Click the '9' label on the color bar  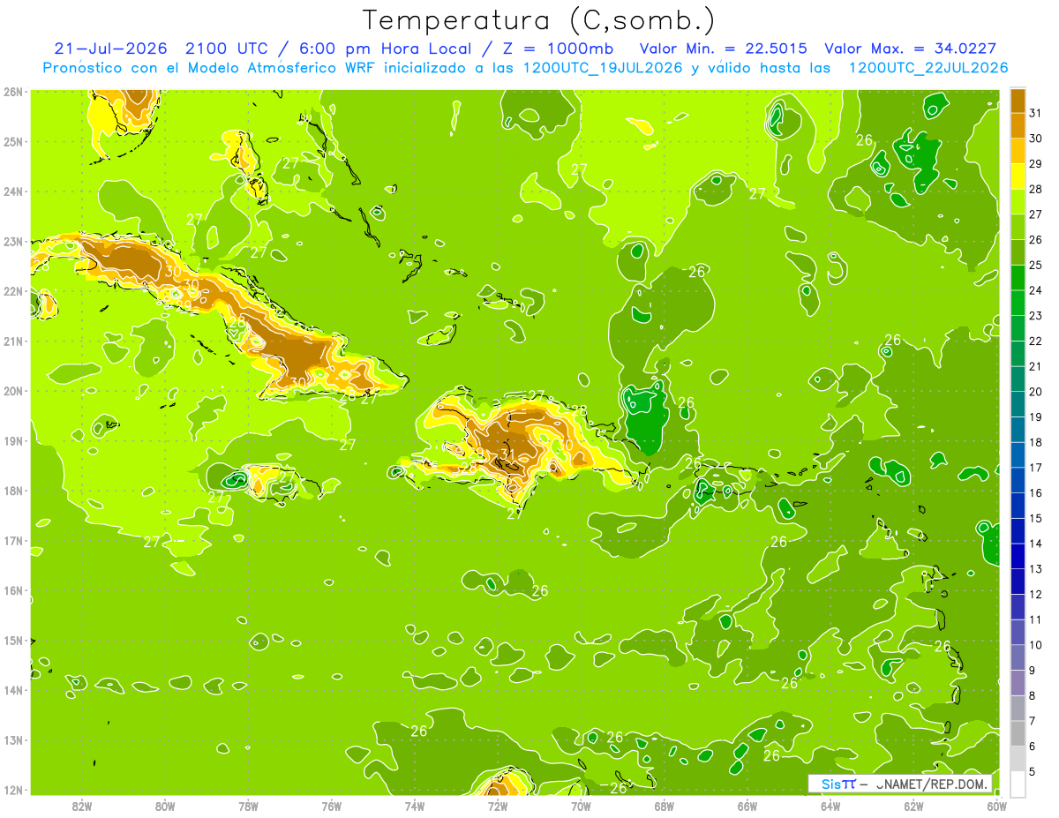[1033, 670]
